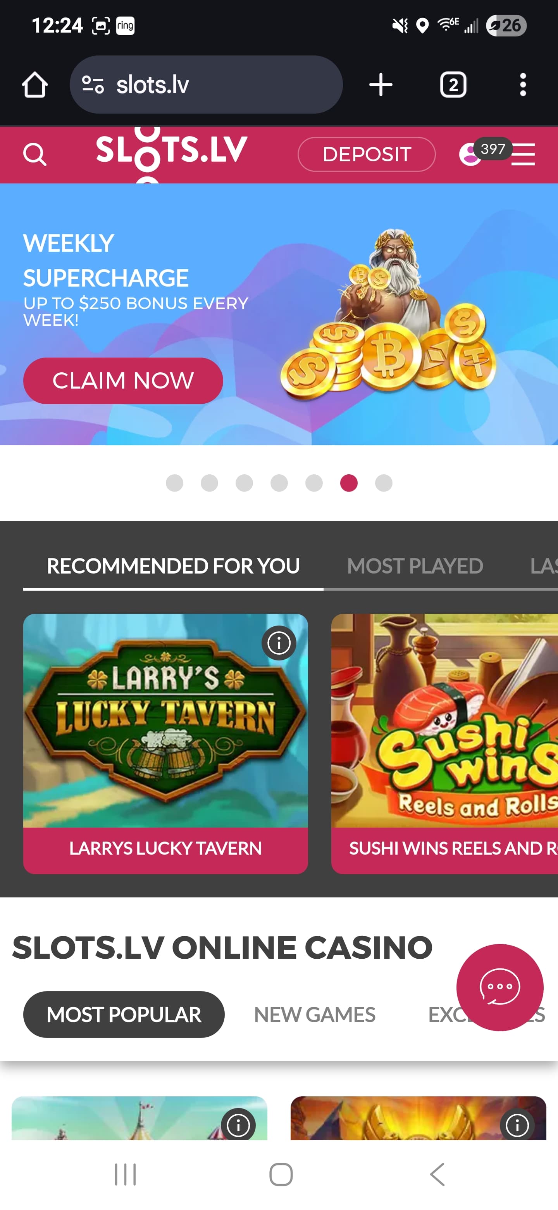Tap the browser home icon
The height and width of the screenshot is (1210, 558).
pyautogui.click(x=35, y=85)
